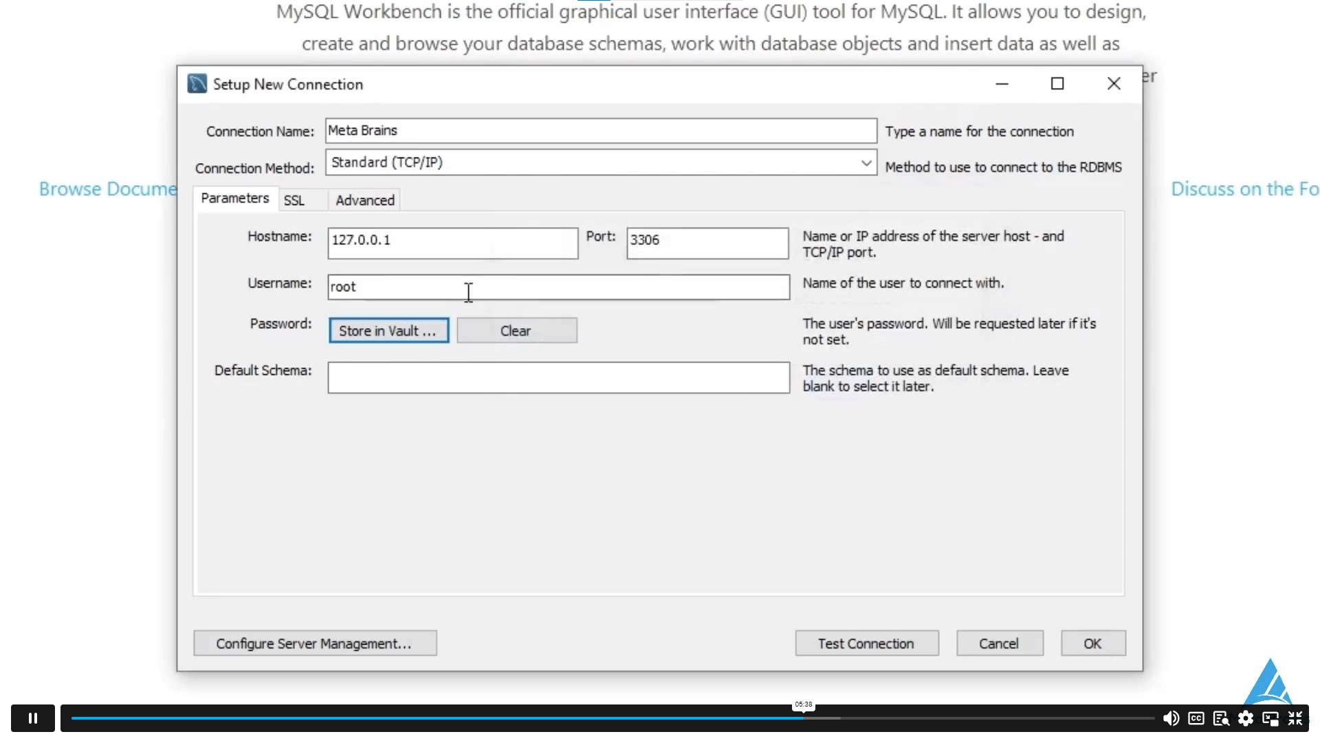Click Store in Vault button
Screen dimensions: 1320x743
tap(388, 331)
